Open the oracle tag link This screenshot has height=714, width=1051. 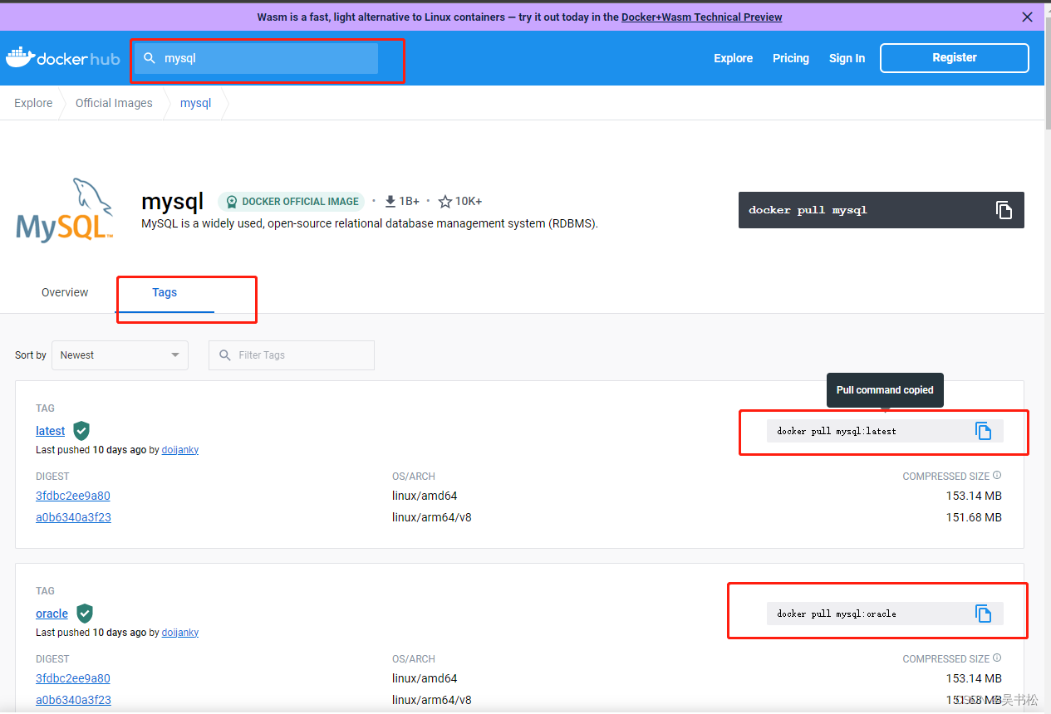coord(52,614)
